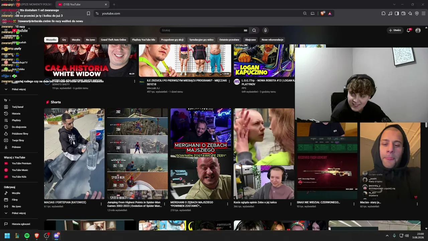
Task: Open the CAŁA HISTORIA WHITE WIDOW video
Action: [x=90, y=61]
